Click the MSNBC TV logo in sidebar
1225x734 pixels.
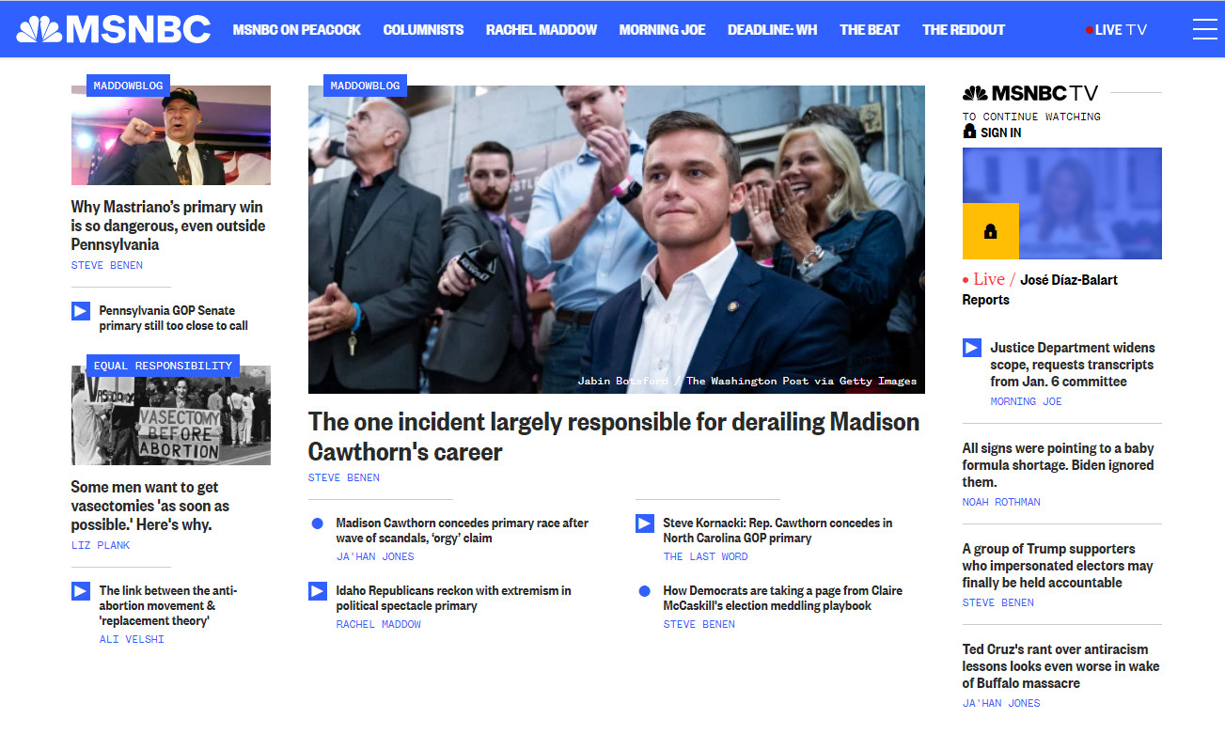pos(1029,93)
